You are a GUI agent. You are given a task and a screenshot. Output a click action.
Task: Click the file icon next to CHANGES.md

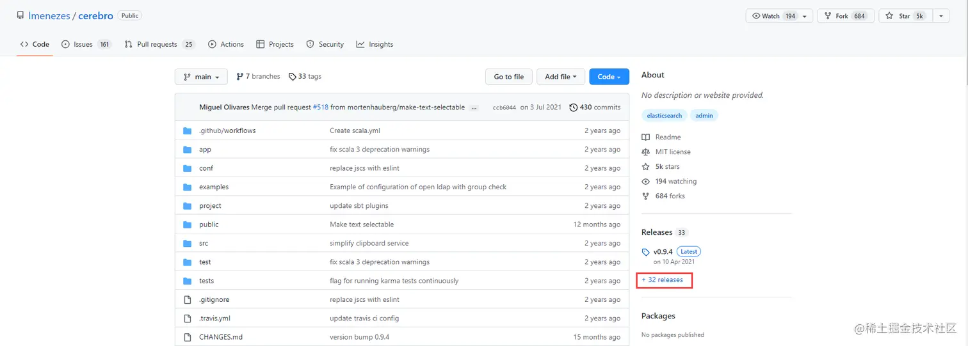point(188,337)
